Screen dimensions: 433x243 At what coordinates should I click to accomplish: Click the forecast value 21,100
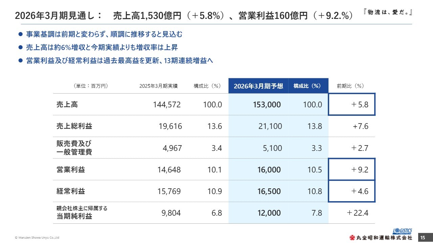click(x=270, y=126)
